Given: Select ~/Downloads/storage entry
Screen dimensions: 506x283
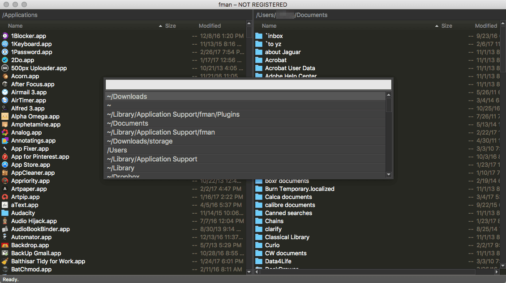Looking at the screenshot, I should tap(245, 141).
